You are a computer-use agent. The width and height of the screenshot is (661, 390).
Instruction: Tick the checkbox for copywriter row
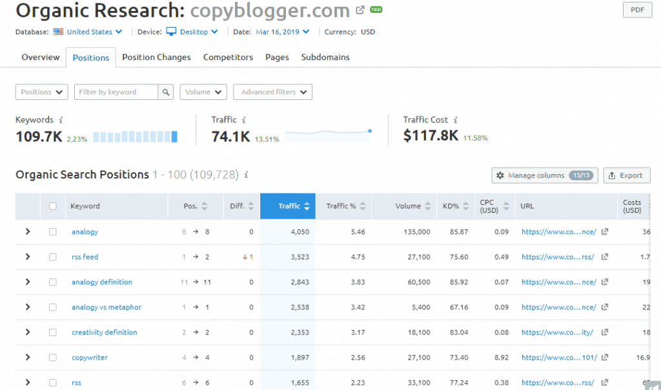click(x=53, y=358)
